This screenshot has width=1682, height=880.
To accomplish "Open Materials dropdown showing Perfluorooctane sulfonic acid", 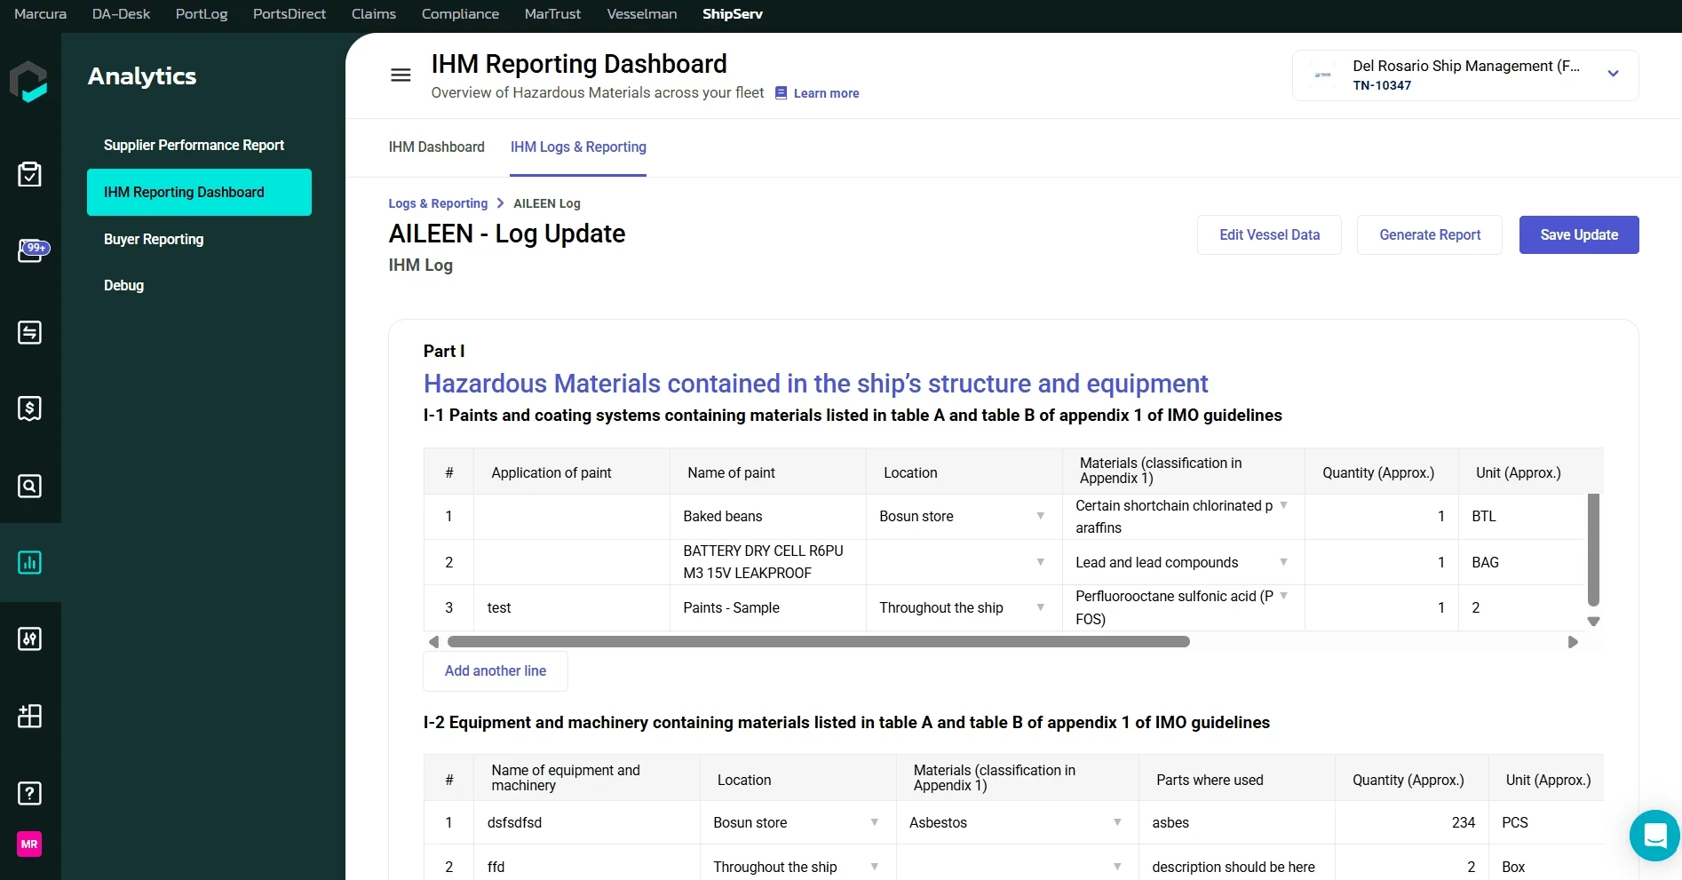I will [1283, 596].
